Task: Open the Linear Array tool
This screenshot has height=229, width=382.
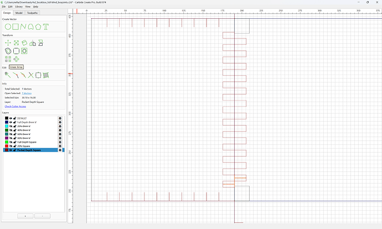Action: click(8, 59)
